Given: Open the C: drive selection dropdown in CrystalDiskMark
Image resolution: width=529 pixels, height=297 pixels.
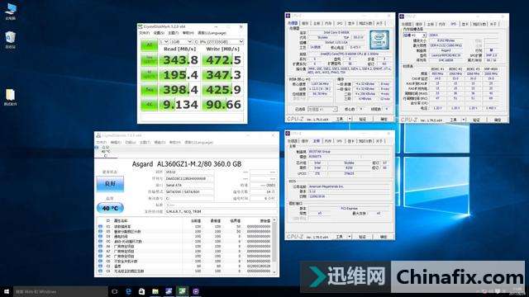Looking at the screenshot, I should (x=218, y=42).
